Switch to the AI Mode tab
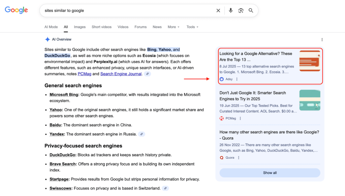This screenshot has height=196, width=345. click(x=51, y=27)
